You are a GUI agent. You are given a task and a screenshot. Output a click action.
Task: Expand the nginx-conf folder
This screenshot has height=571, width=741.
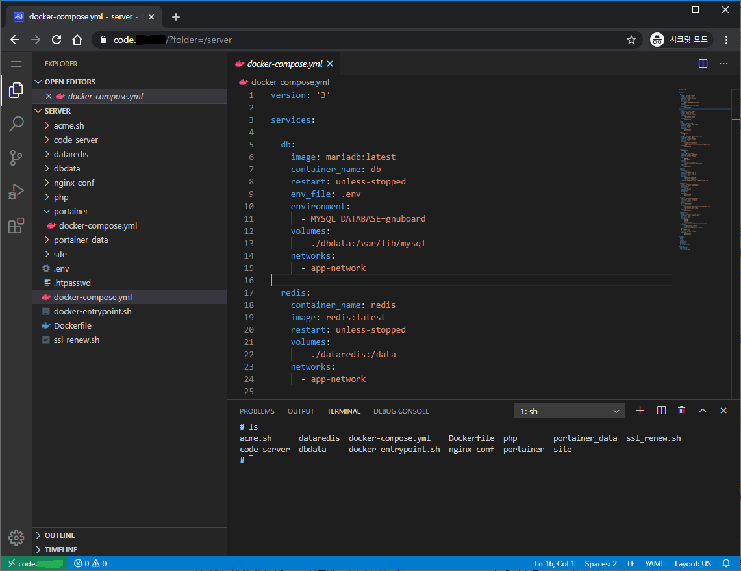74,183
